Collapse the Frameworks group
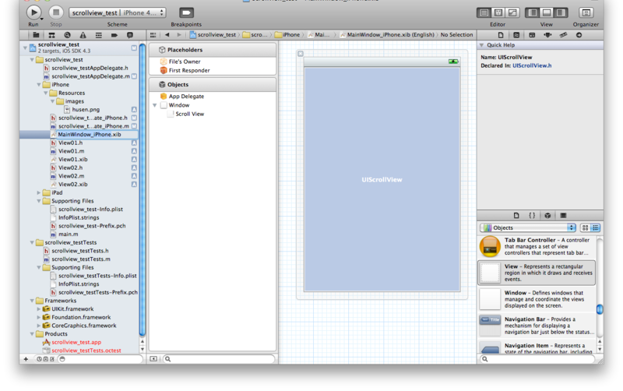The width and height of the screenshot is (623, 391). 32,301
